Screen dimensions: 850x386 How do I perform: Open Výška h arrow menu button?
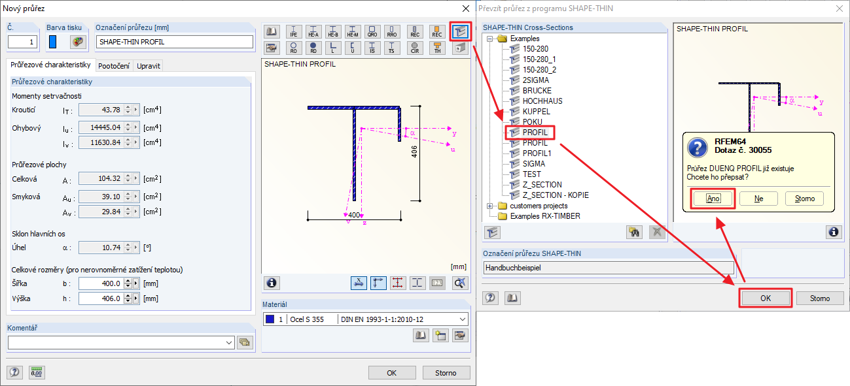tap(136, 298)
